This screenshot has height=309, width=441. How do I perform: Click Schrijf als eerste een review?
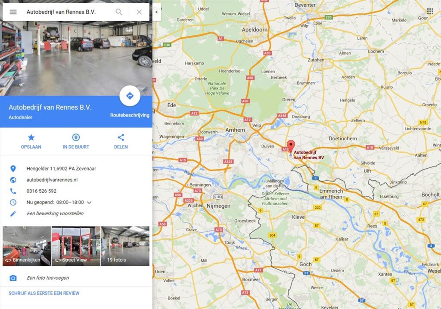pyautogui.click(x=44, y=293)
